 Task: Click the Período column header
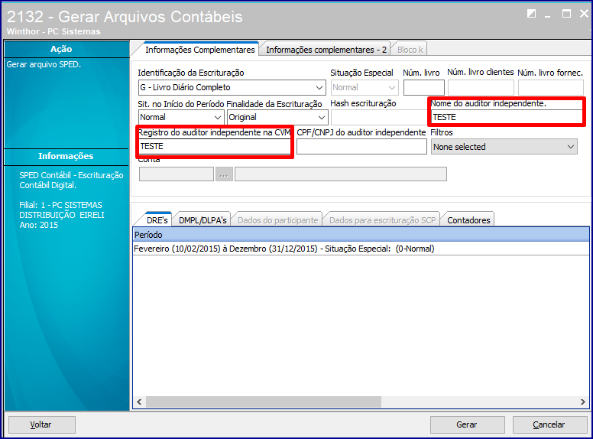[361, 235]
